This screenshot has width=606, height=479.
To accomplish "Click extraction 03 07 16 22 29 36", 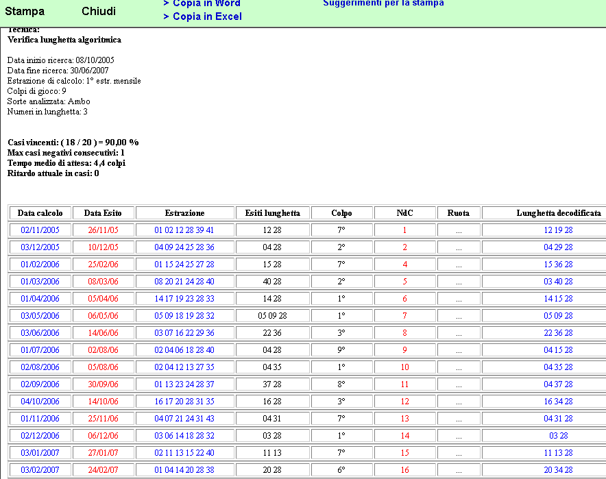I will pyautogui.click(x=184, y=333).
